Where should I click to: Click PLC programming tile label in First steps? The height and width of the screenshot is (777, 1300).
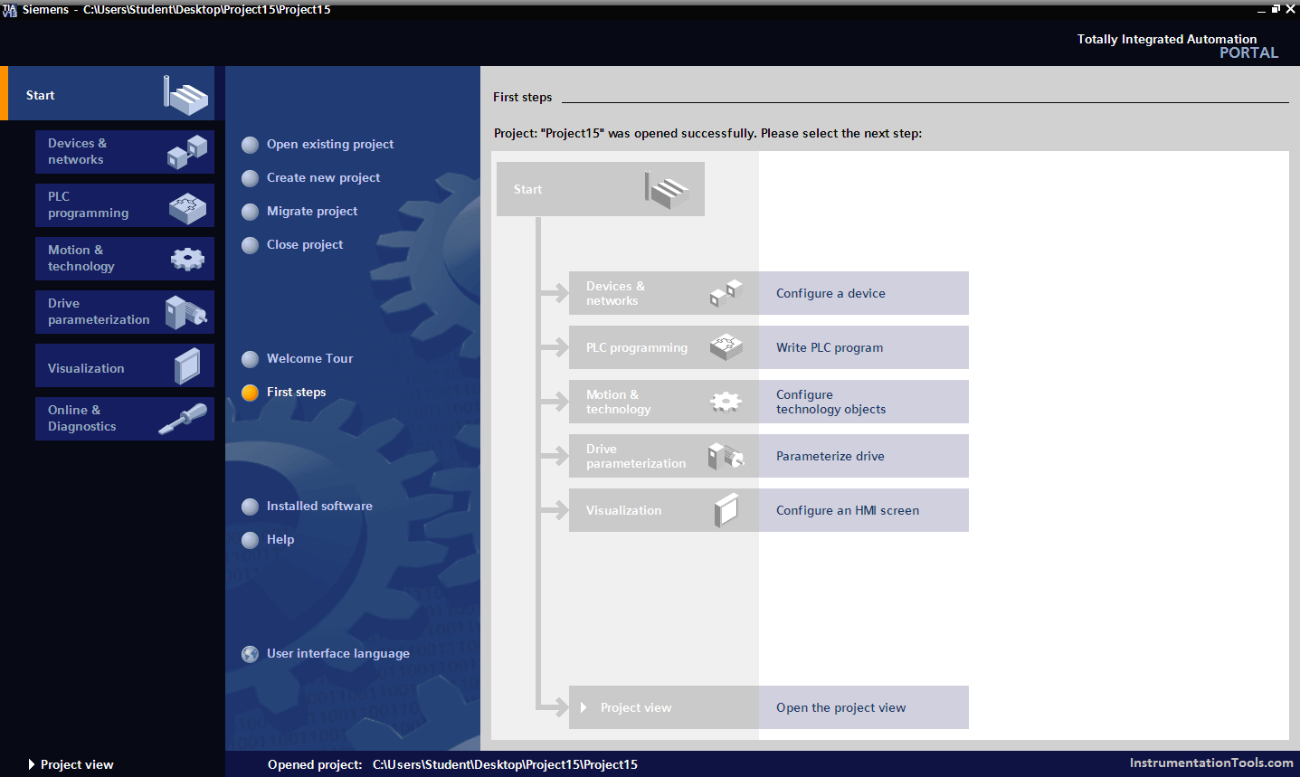(637, 347)
